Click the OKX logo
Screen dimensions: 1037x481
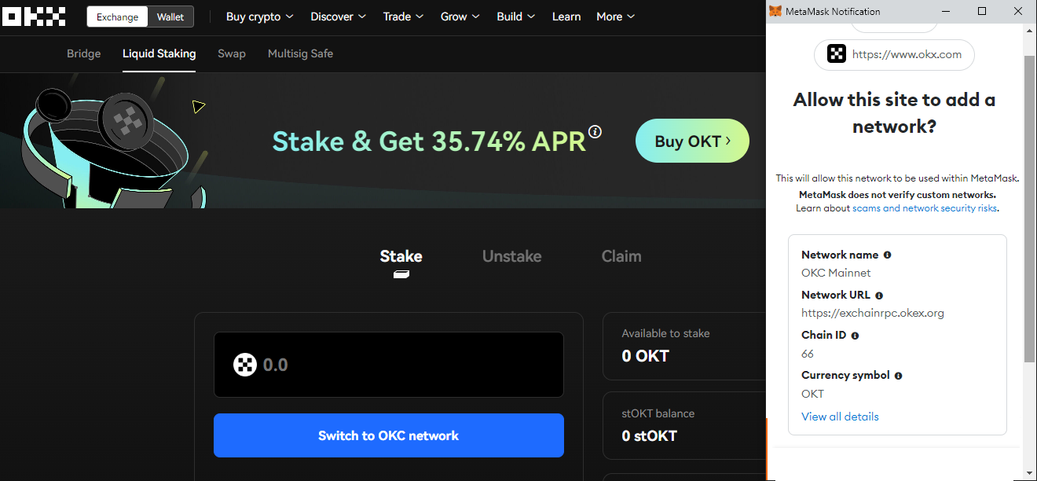[x=33, y=17]
